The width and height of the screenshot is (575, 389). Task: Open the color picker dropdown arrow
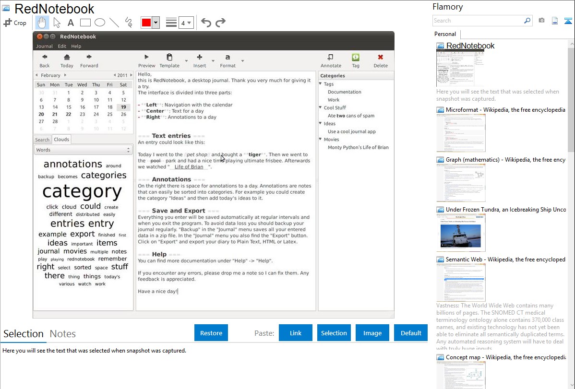click(x=155, y=23)
